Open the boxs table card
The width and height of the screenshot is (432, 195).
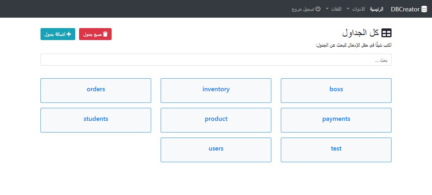click(336, 90)
